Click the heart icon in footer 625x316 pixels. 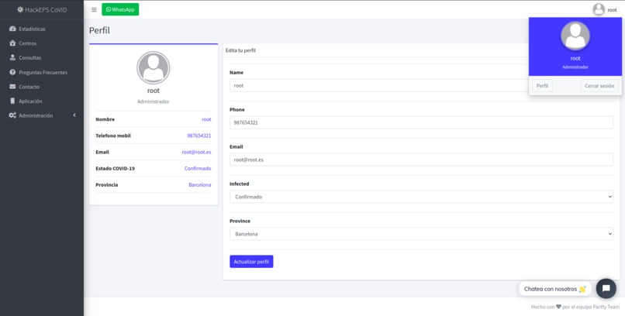(558, 307)
